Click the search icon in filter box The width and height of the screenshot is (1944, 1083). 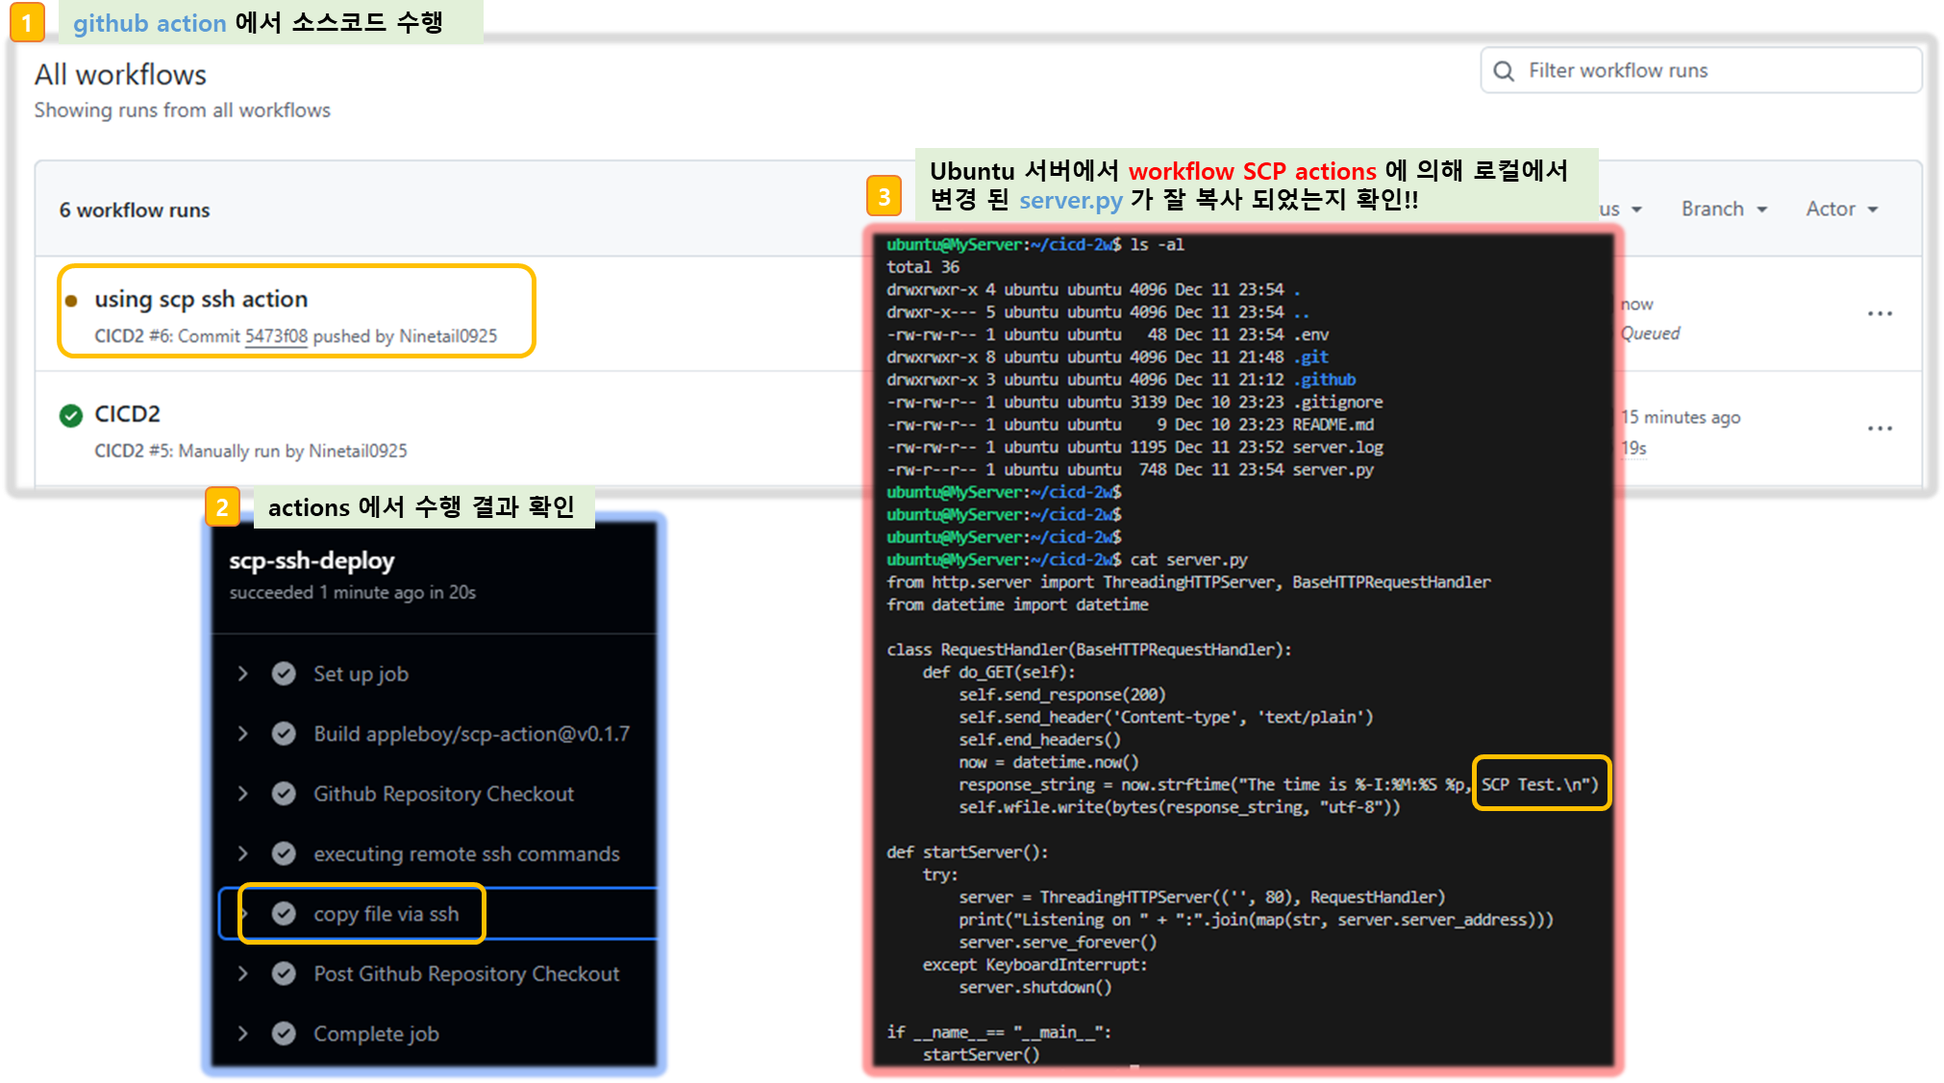click(1504, 71)
